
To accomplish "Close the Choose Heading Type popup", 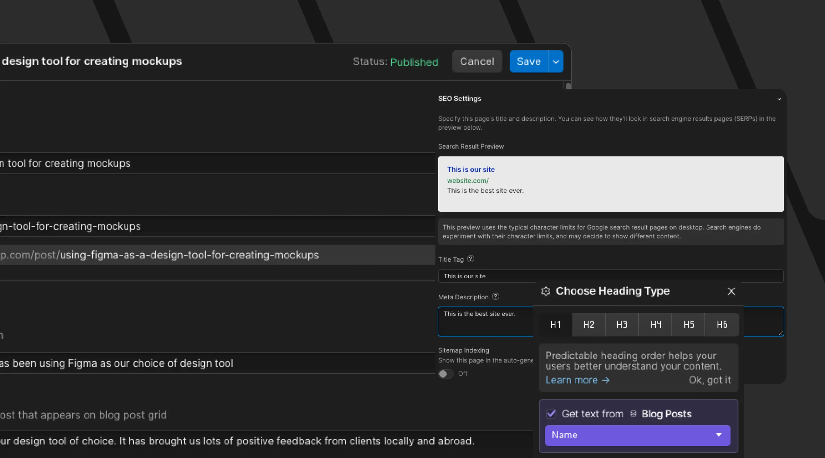I will 731,291.
